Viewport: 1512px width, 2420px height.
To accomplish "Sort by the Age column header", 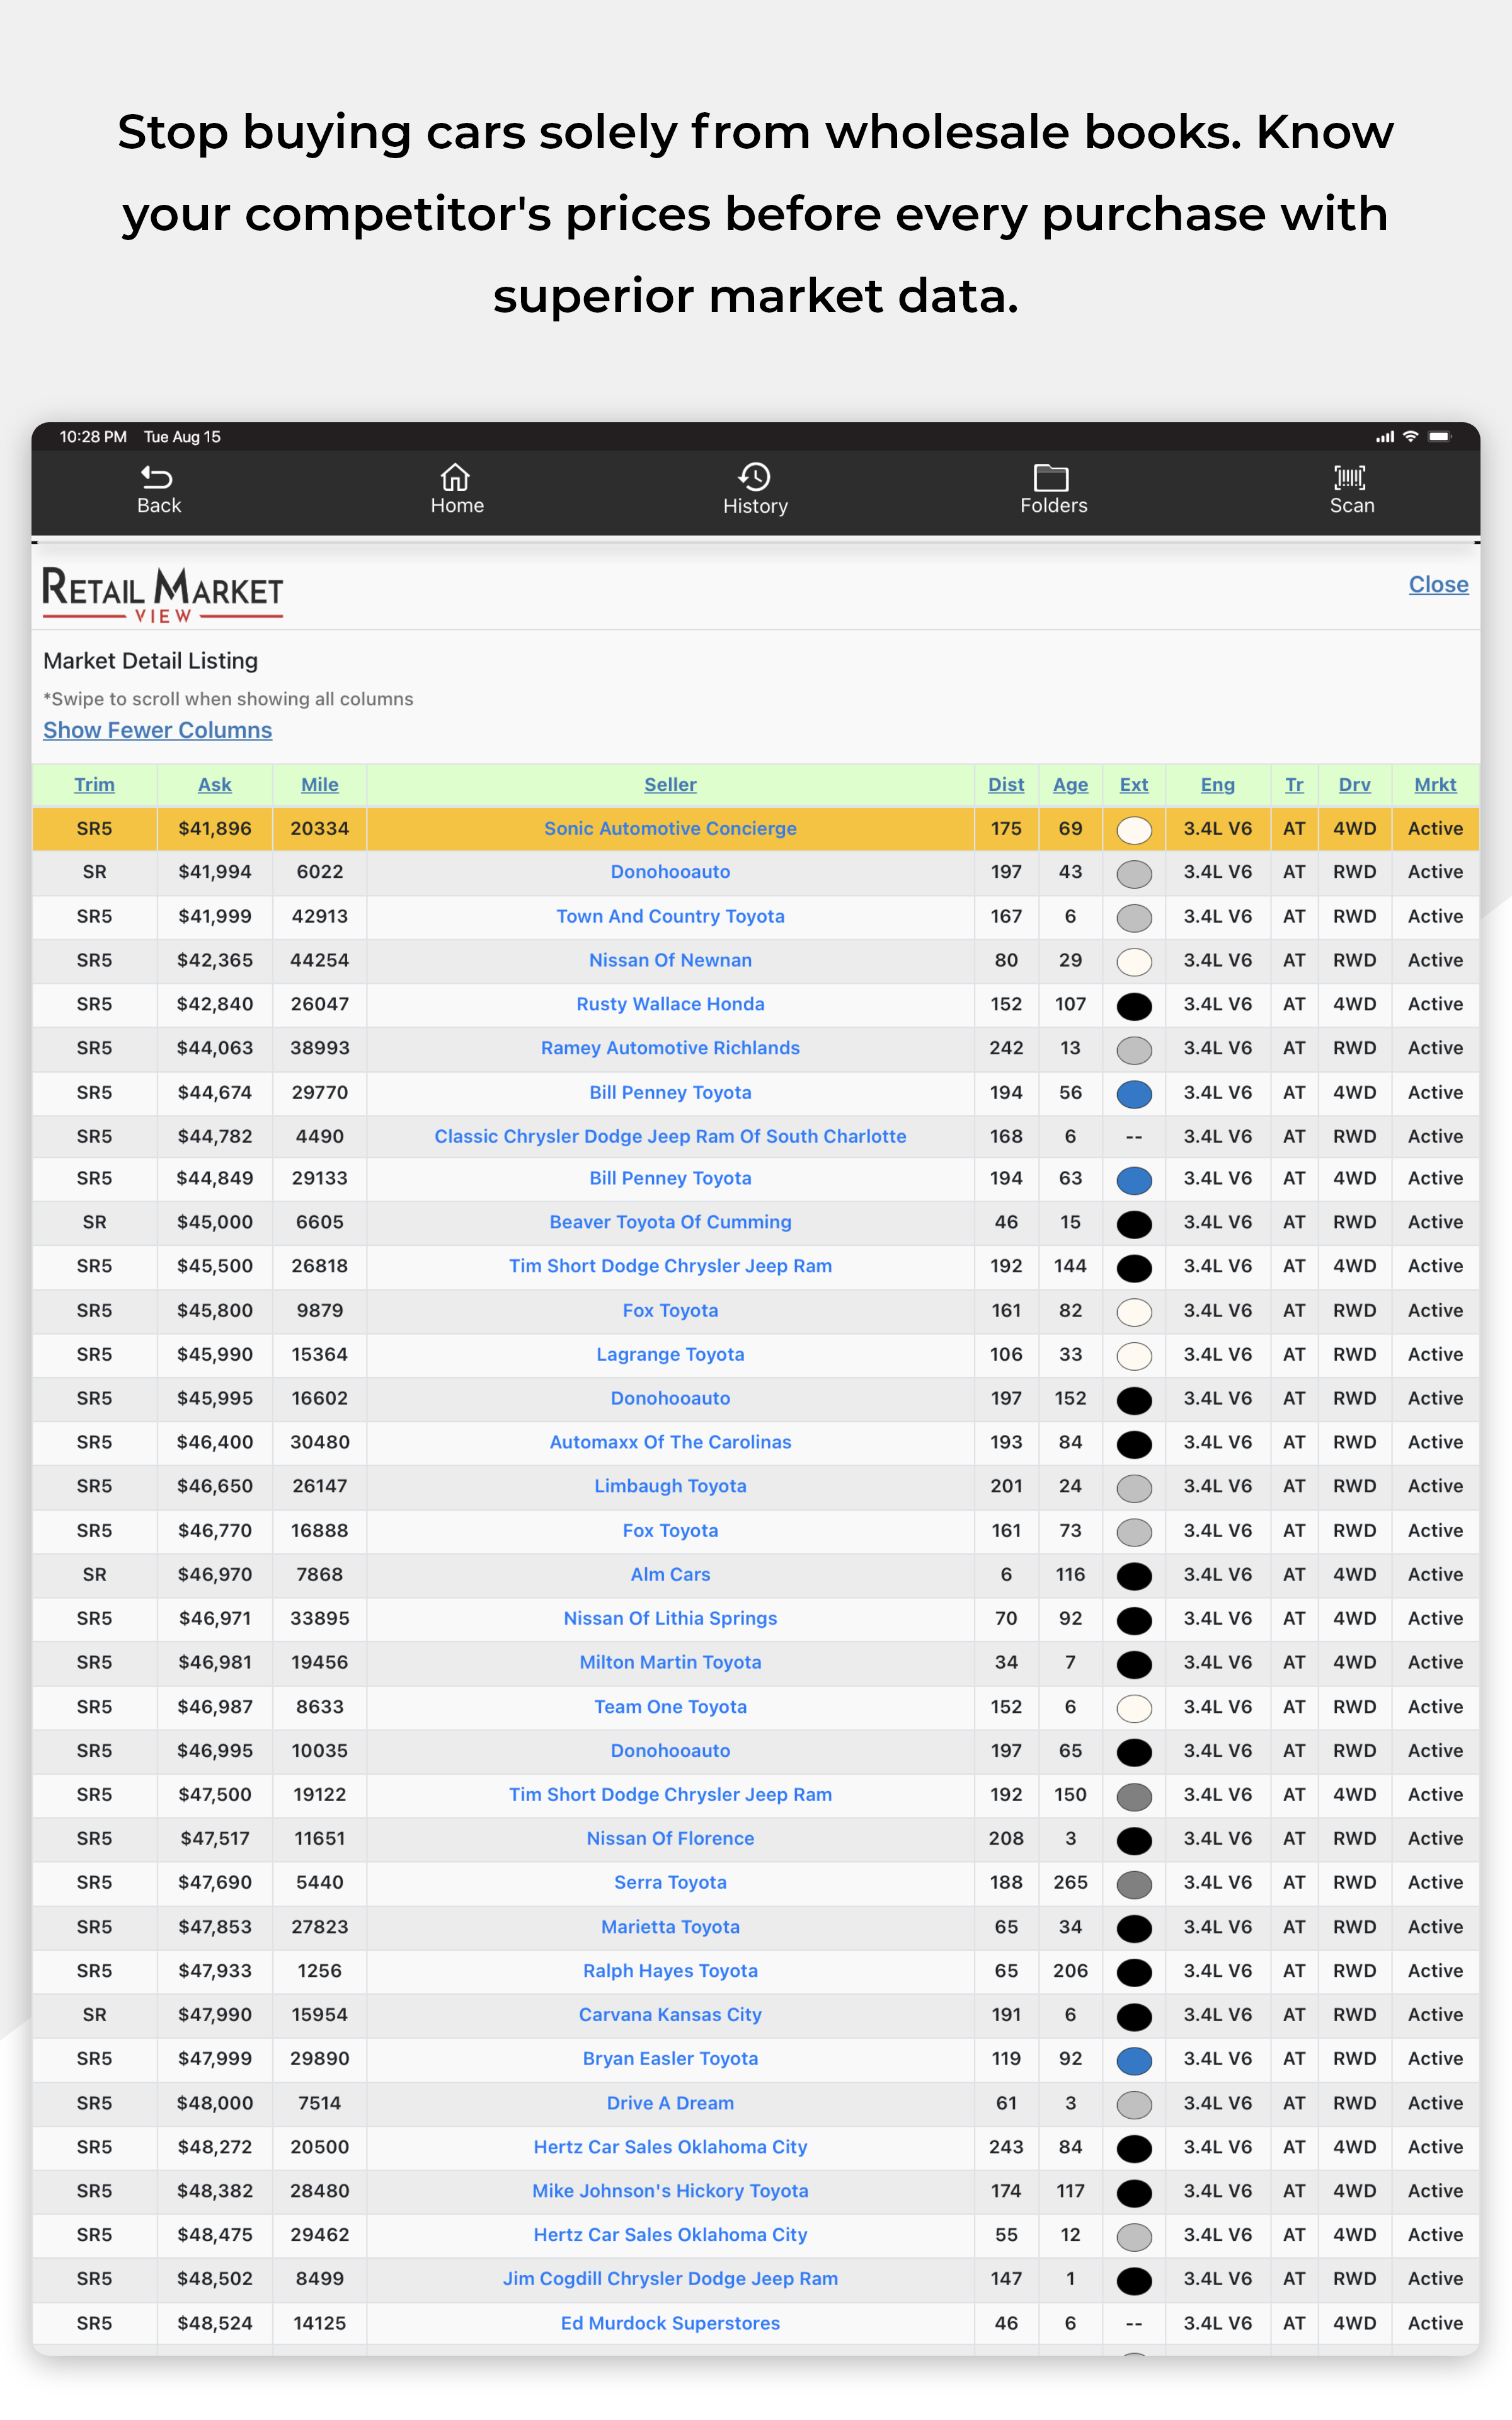I will coord(1070,785).
